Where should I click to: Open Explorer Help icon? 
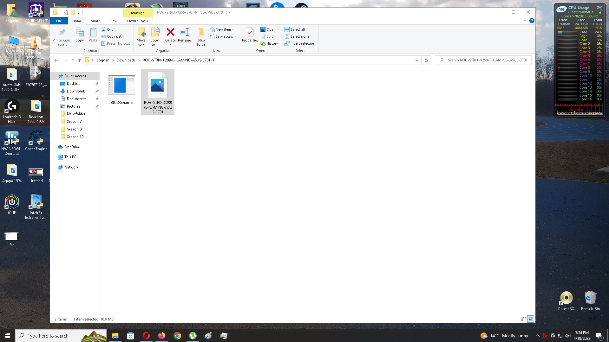click(x=532, y=21)
